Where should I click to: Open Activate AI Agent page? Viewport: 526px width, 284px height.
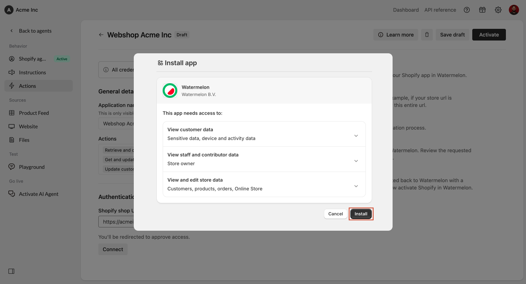click(38, 194)
